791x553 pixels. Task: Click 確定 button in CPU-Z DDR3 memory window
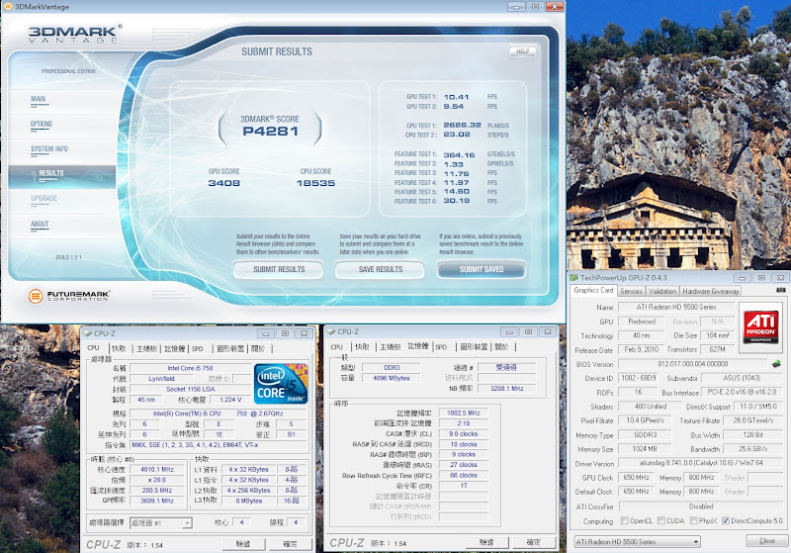pyautogui.click(x=534, y=542)
